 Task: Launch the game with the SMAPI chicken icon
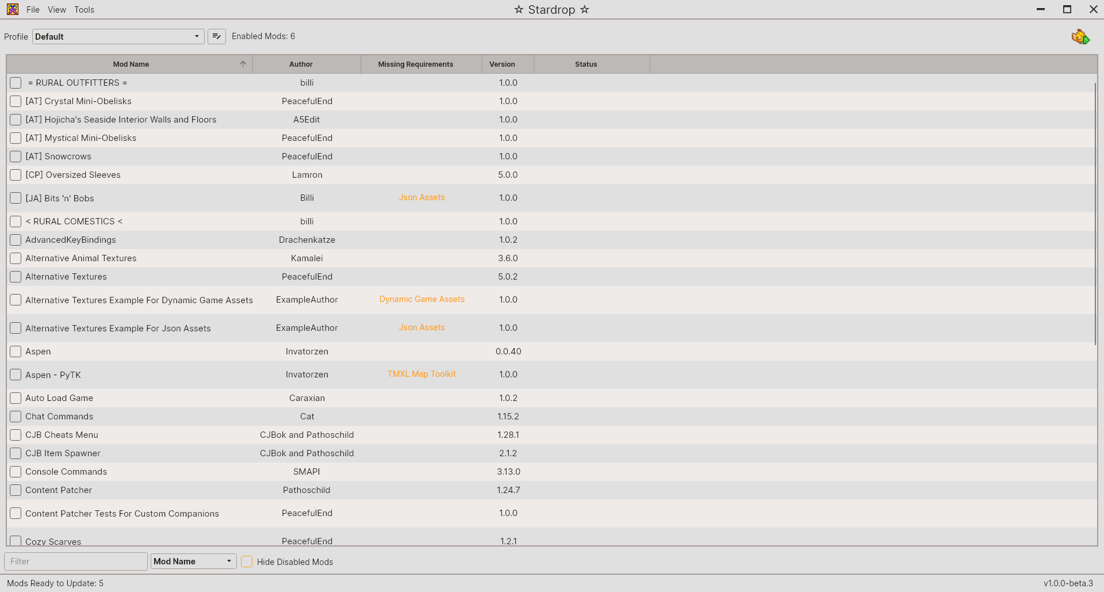pyautogui.click(x=1080, y=37)
